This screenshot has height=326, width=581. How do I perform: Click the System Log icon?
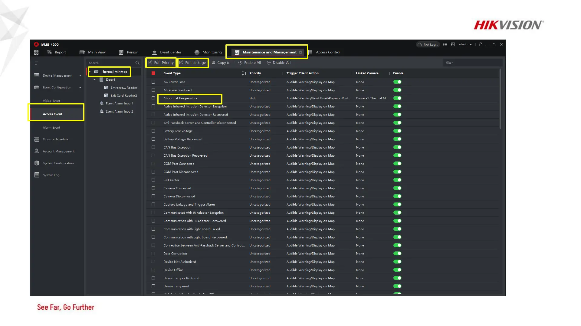pyautogui.click(x=37, y=175)
